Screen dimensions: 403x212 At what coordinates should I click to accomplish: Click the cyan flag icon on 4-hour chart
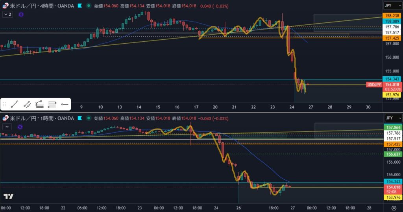(80, 6)
